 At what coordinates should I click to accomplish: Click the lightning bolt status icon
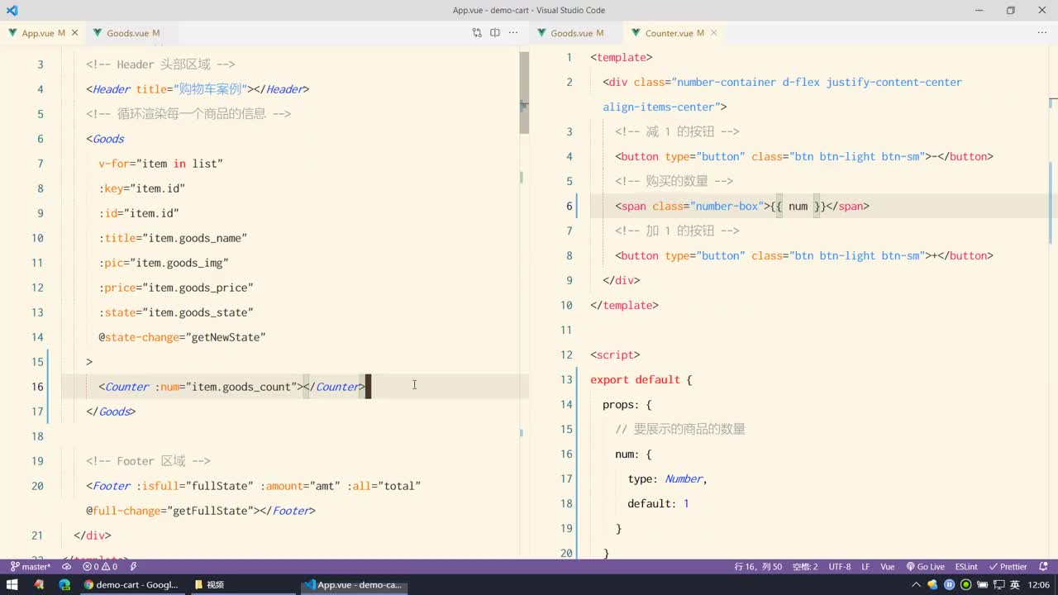click(x=133, y=567)
